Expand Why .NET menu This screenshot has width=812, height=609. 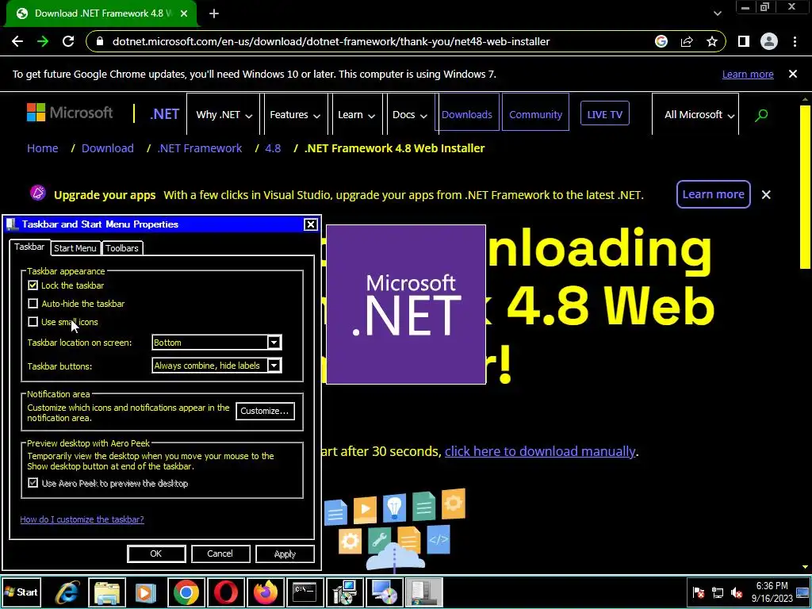click(224, 114)
